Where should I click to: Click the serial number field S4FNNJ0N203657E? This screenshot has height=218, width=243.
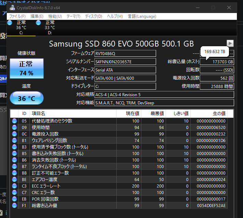(x=125, y=62)
